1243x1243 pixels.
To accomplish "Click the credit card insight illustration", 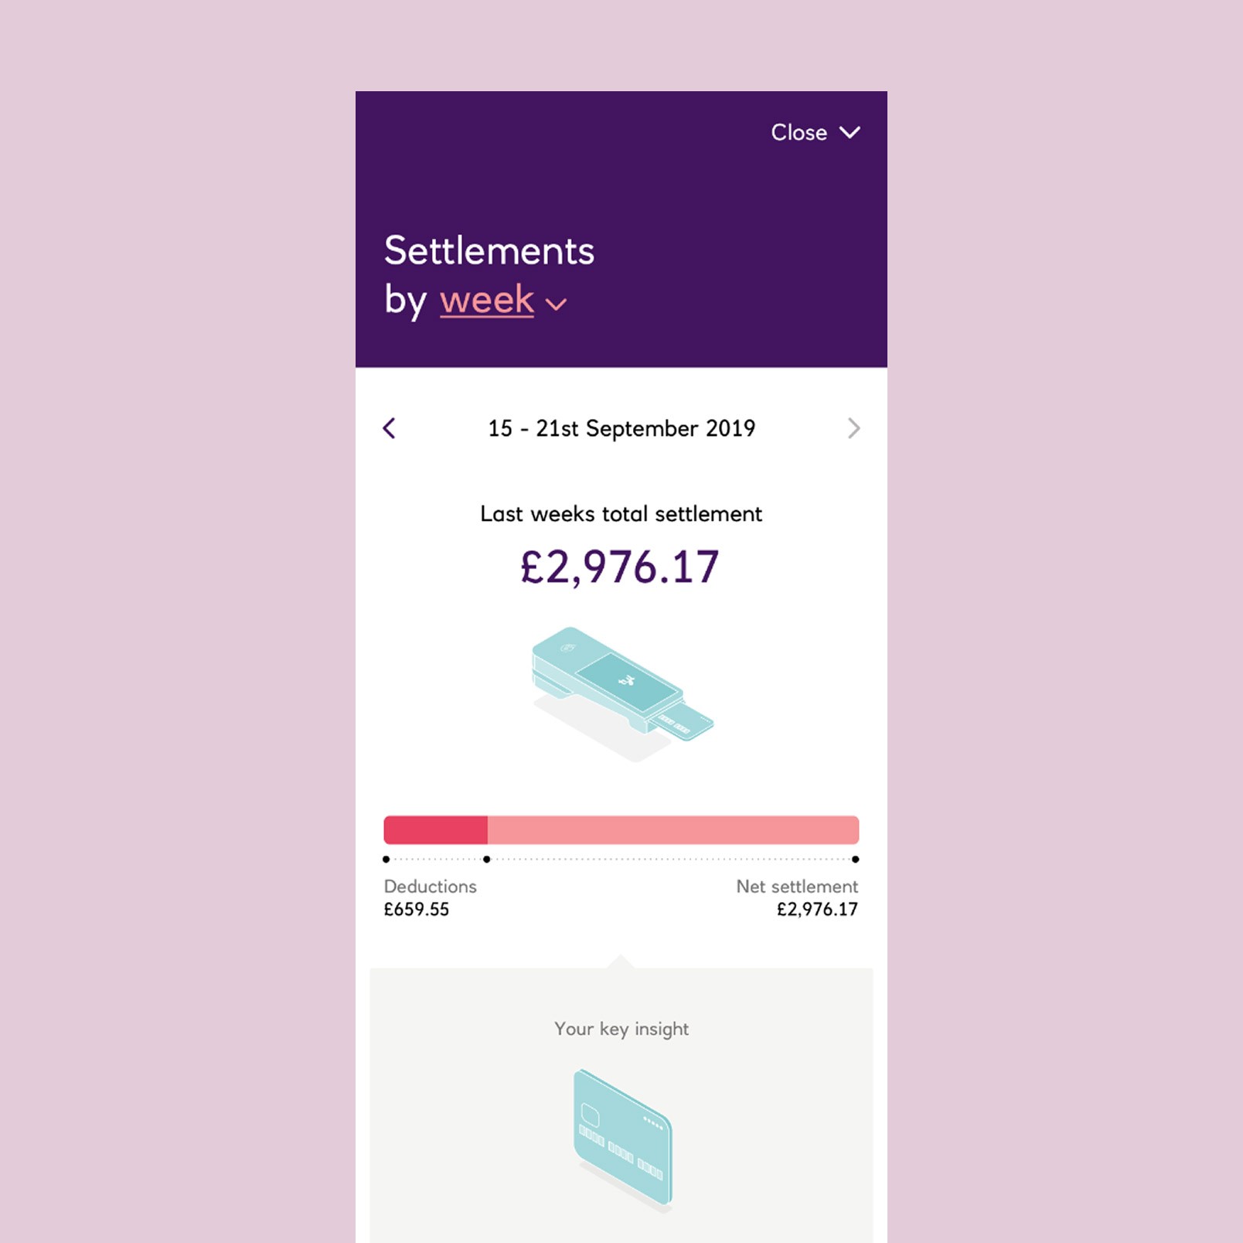I will pyautogui.click(x=623, y=1136).
